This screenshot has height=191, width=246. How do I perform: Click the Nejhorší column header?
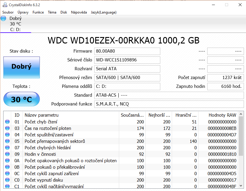159,115
